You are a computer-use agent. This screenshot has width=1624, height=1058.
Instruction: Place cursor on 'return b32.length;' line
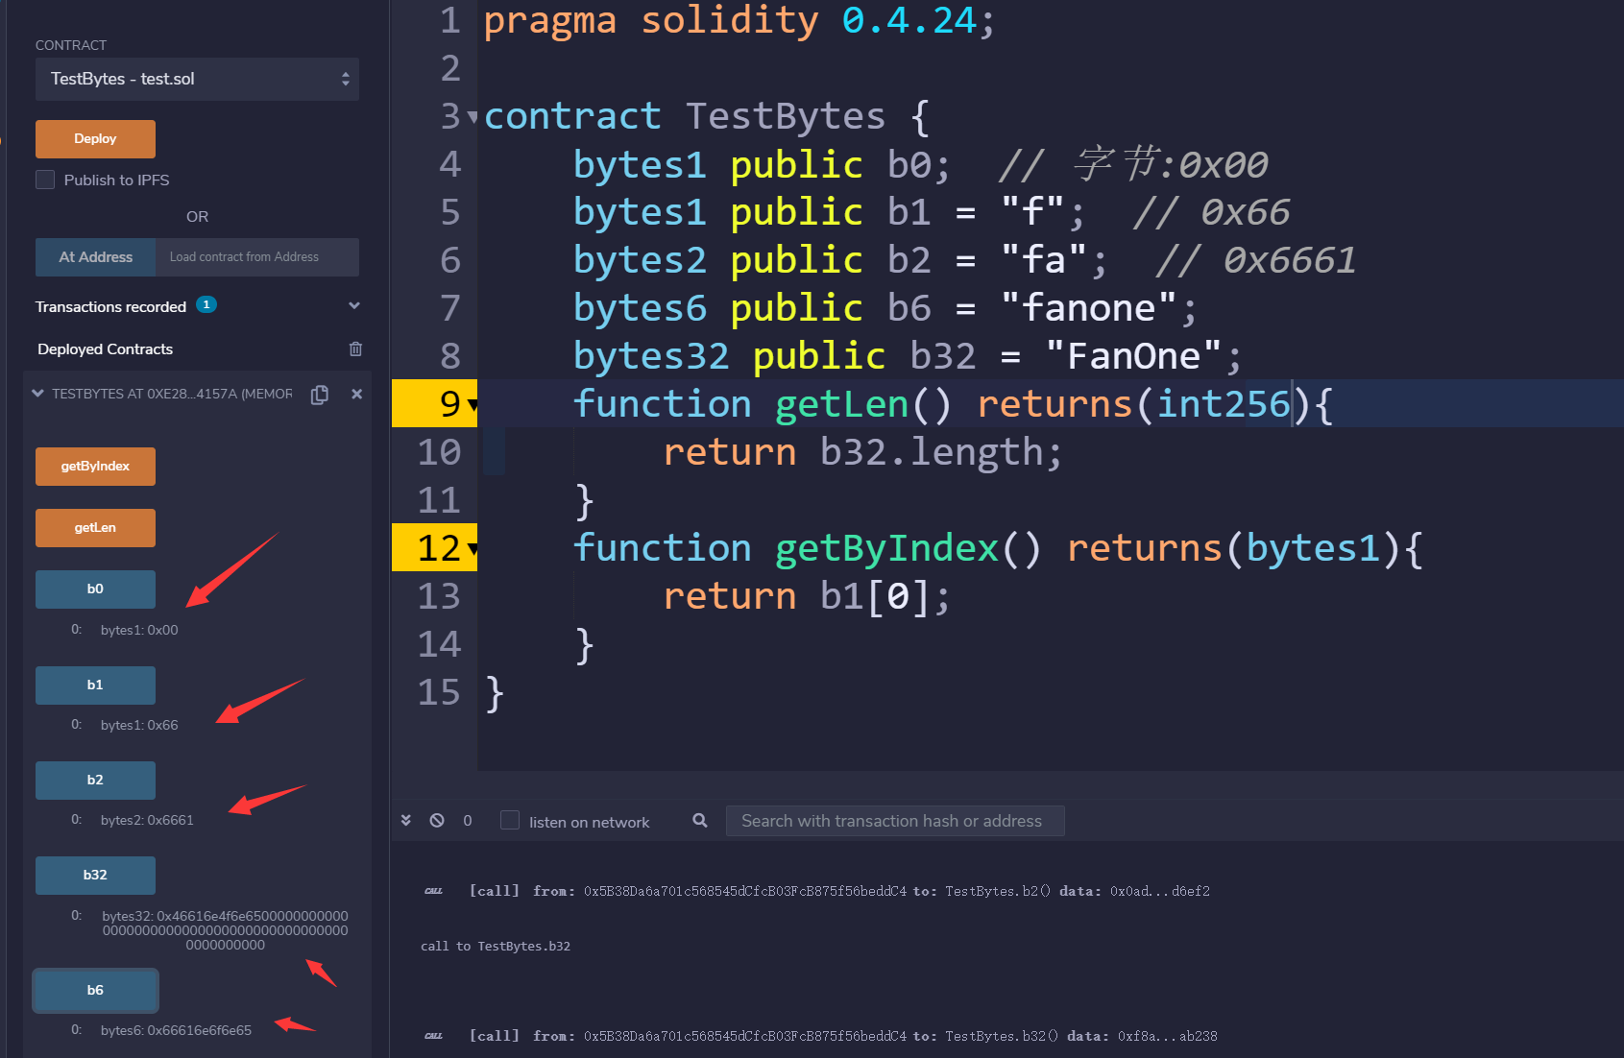862,452
